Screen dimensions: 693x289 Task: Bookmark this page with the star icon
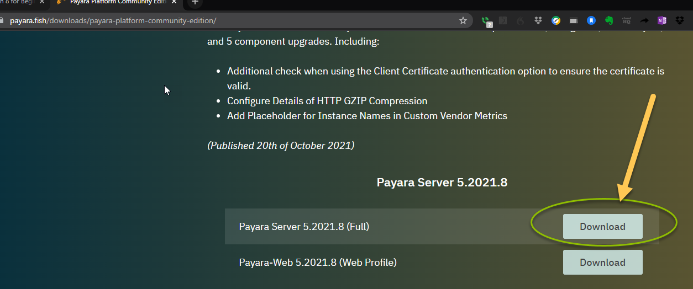463,20
